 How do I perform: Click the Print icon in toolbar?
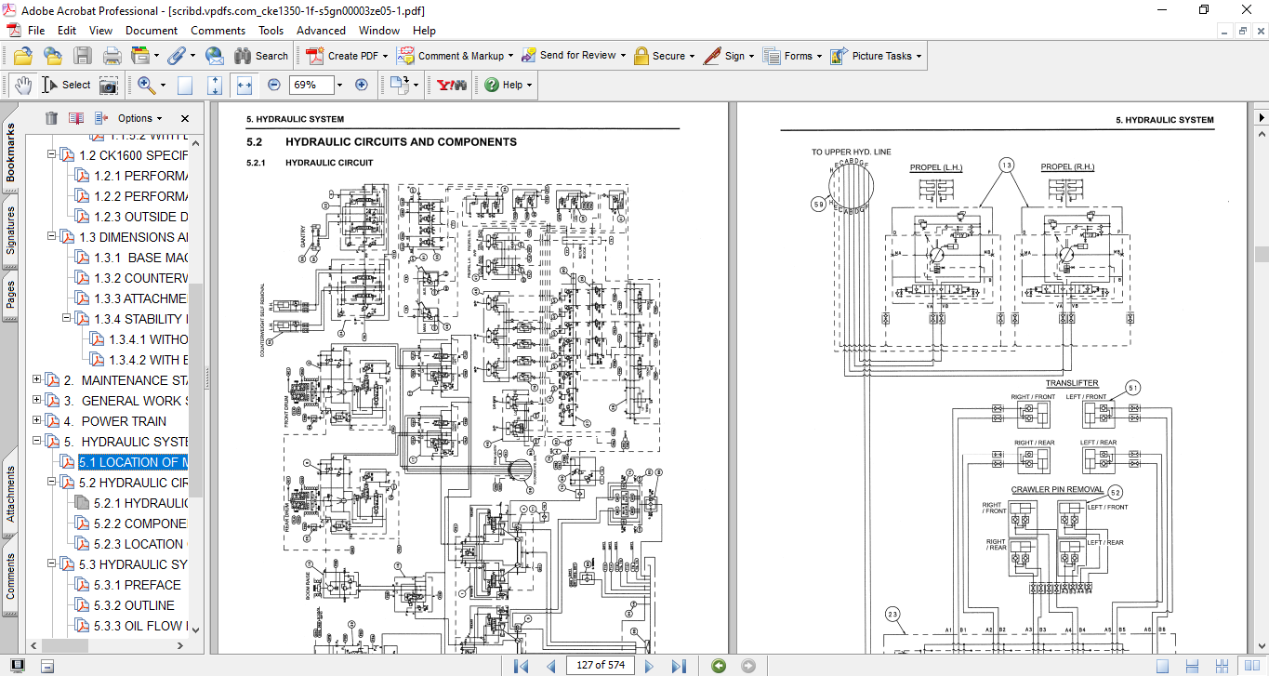click(x=112, y=56)
